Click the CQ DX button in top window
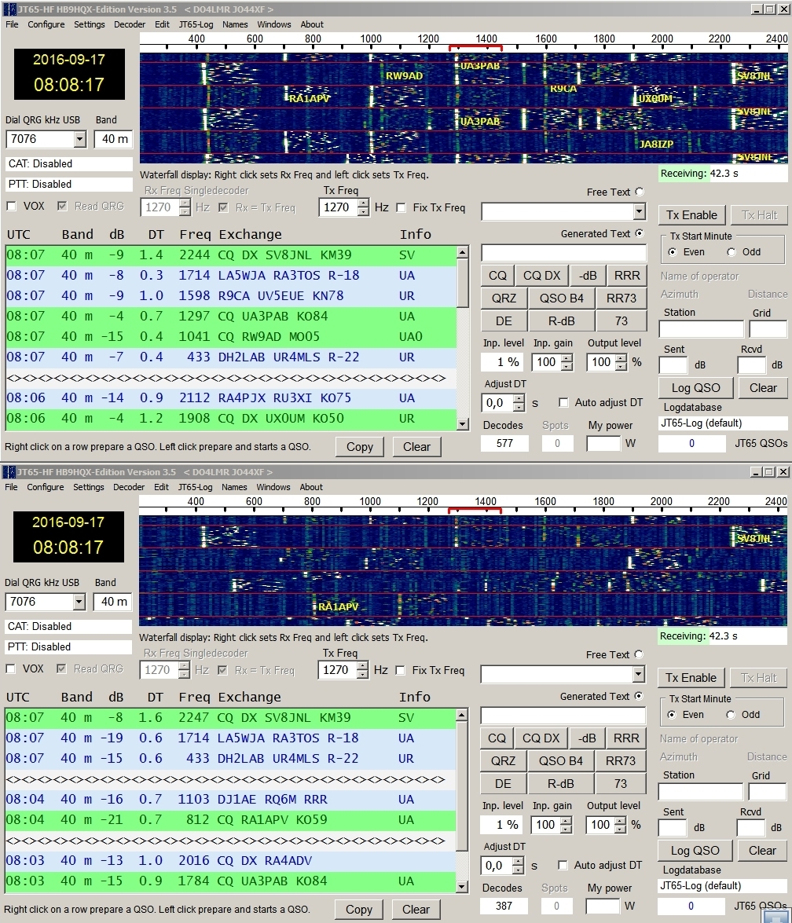Image resolution: width=792 pixels, height=923 pixels. tap(541, 276)
